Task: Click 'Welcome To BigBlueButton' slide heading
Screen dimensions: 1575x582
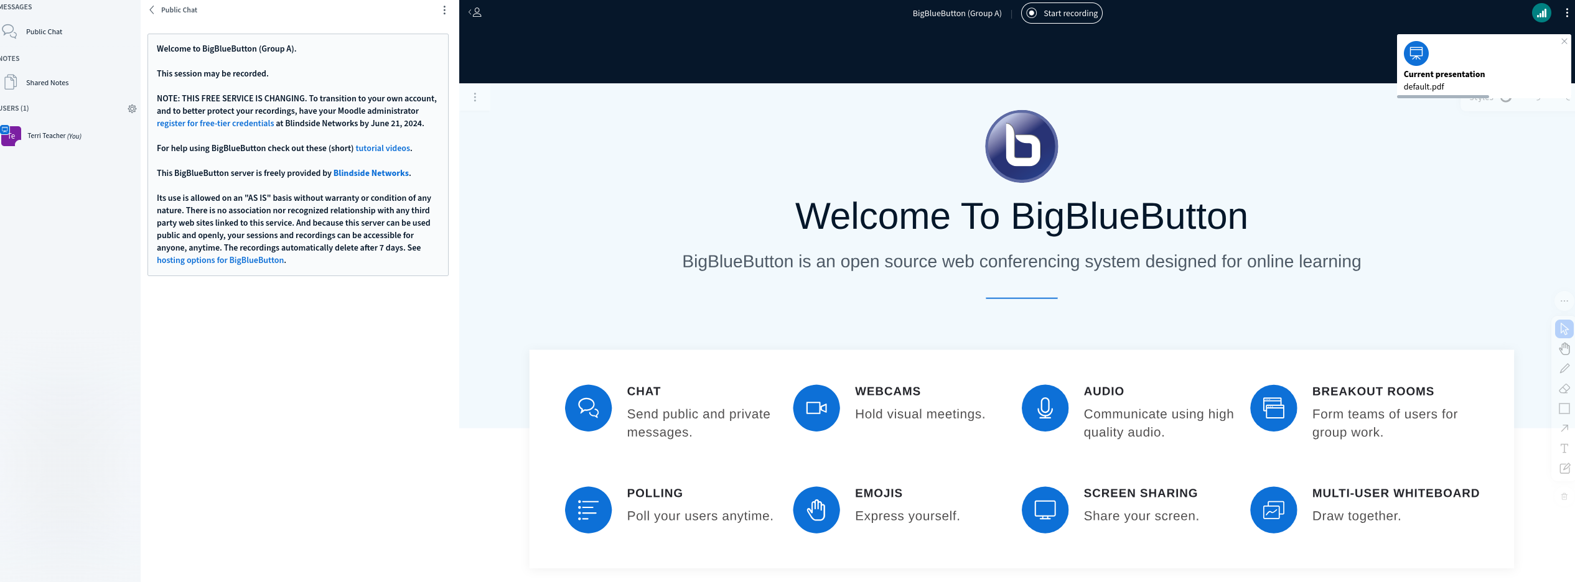Action: click(x=1021, y=216)
